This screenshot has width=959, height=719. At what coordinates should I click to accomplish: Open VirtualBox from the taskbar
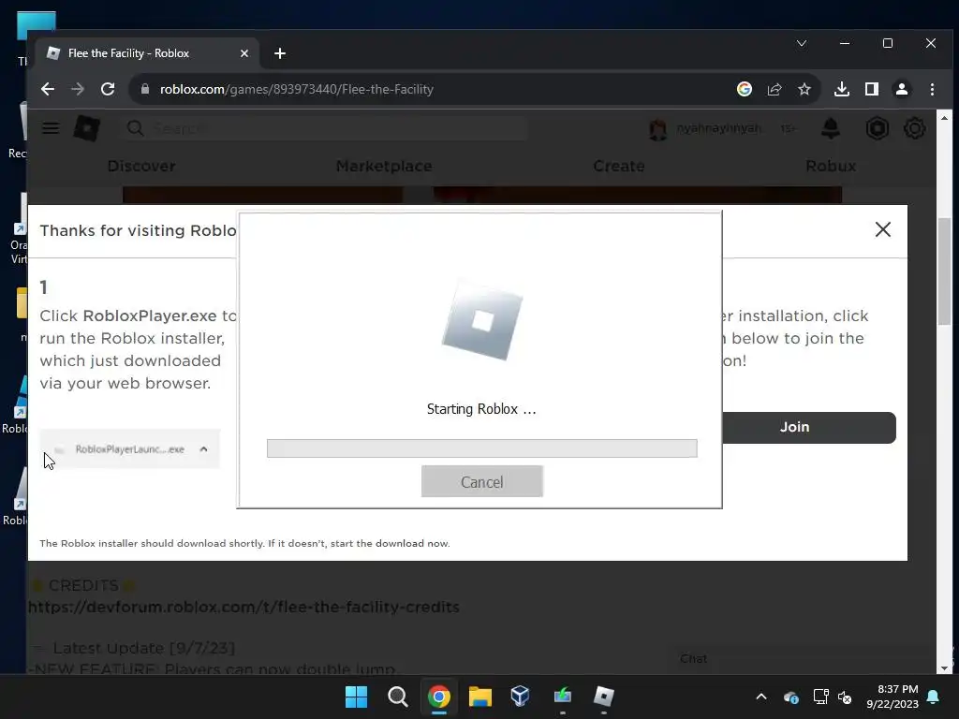point(521,697)
